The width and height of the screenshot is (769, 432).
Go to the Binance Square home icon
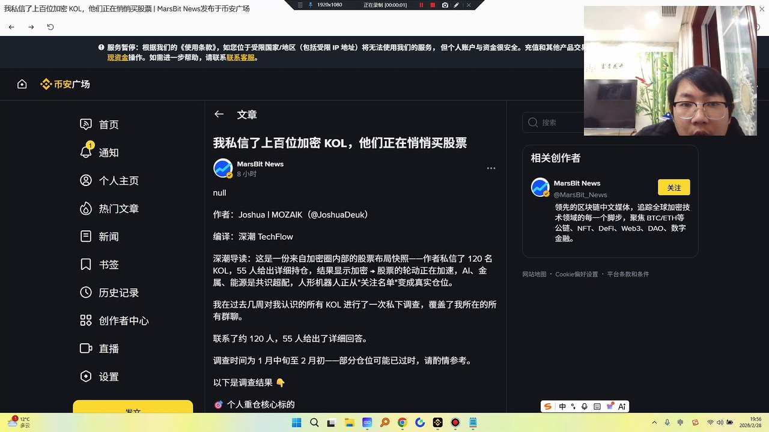point(22,84)
